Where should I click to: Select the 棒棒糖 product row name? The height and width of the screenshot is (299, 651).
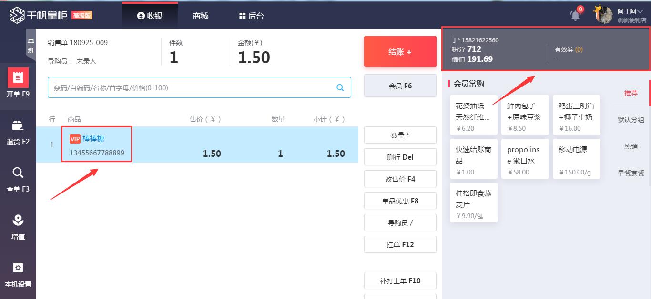tap(93, 139)
